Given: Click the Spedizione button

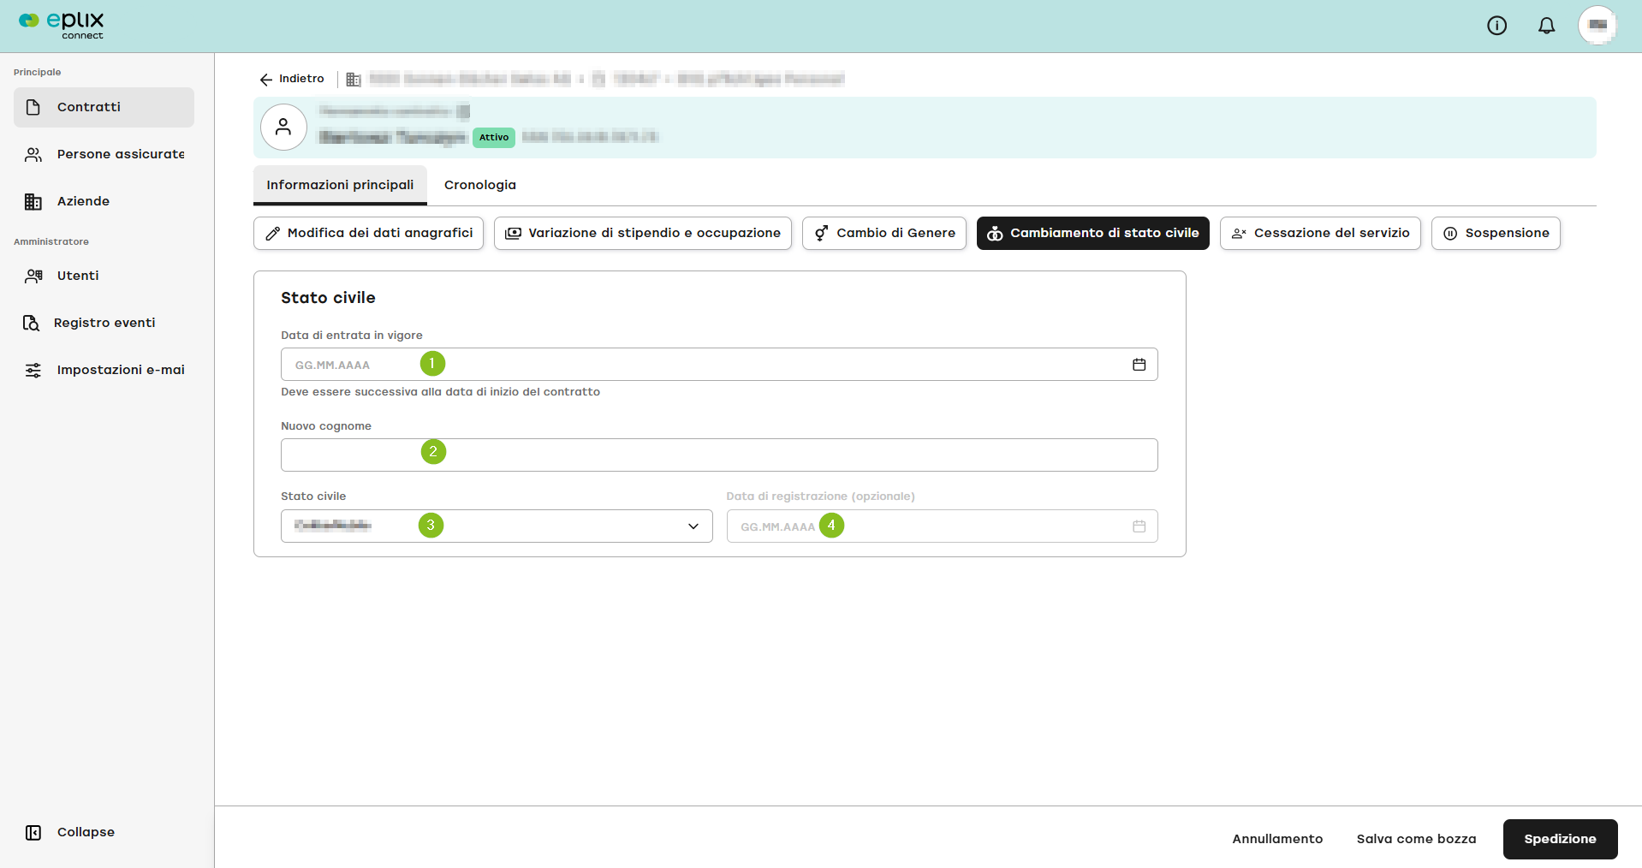Looking at the screenshot, I should tap(1560, 839).
